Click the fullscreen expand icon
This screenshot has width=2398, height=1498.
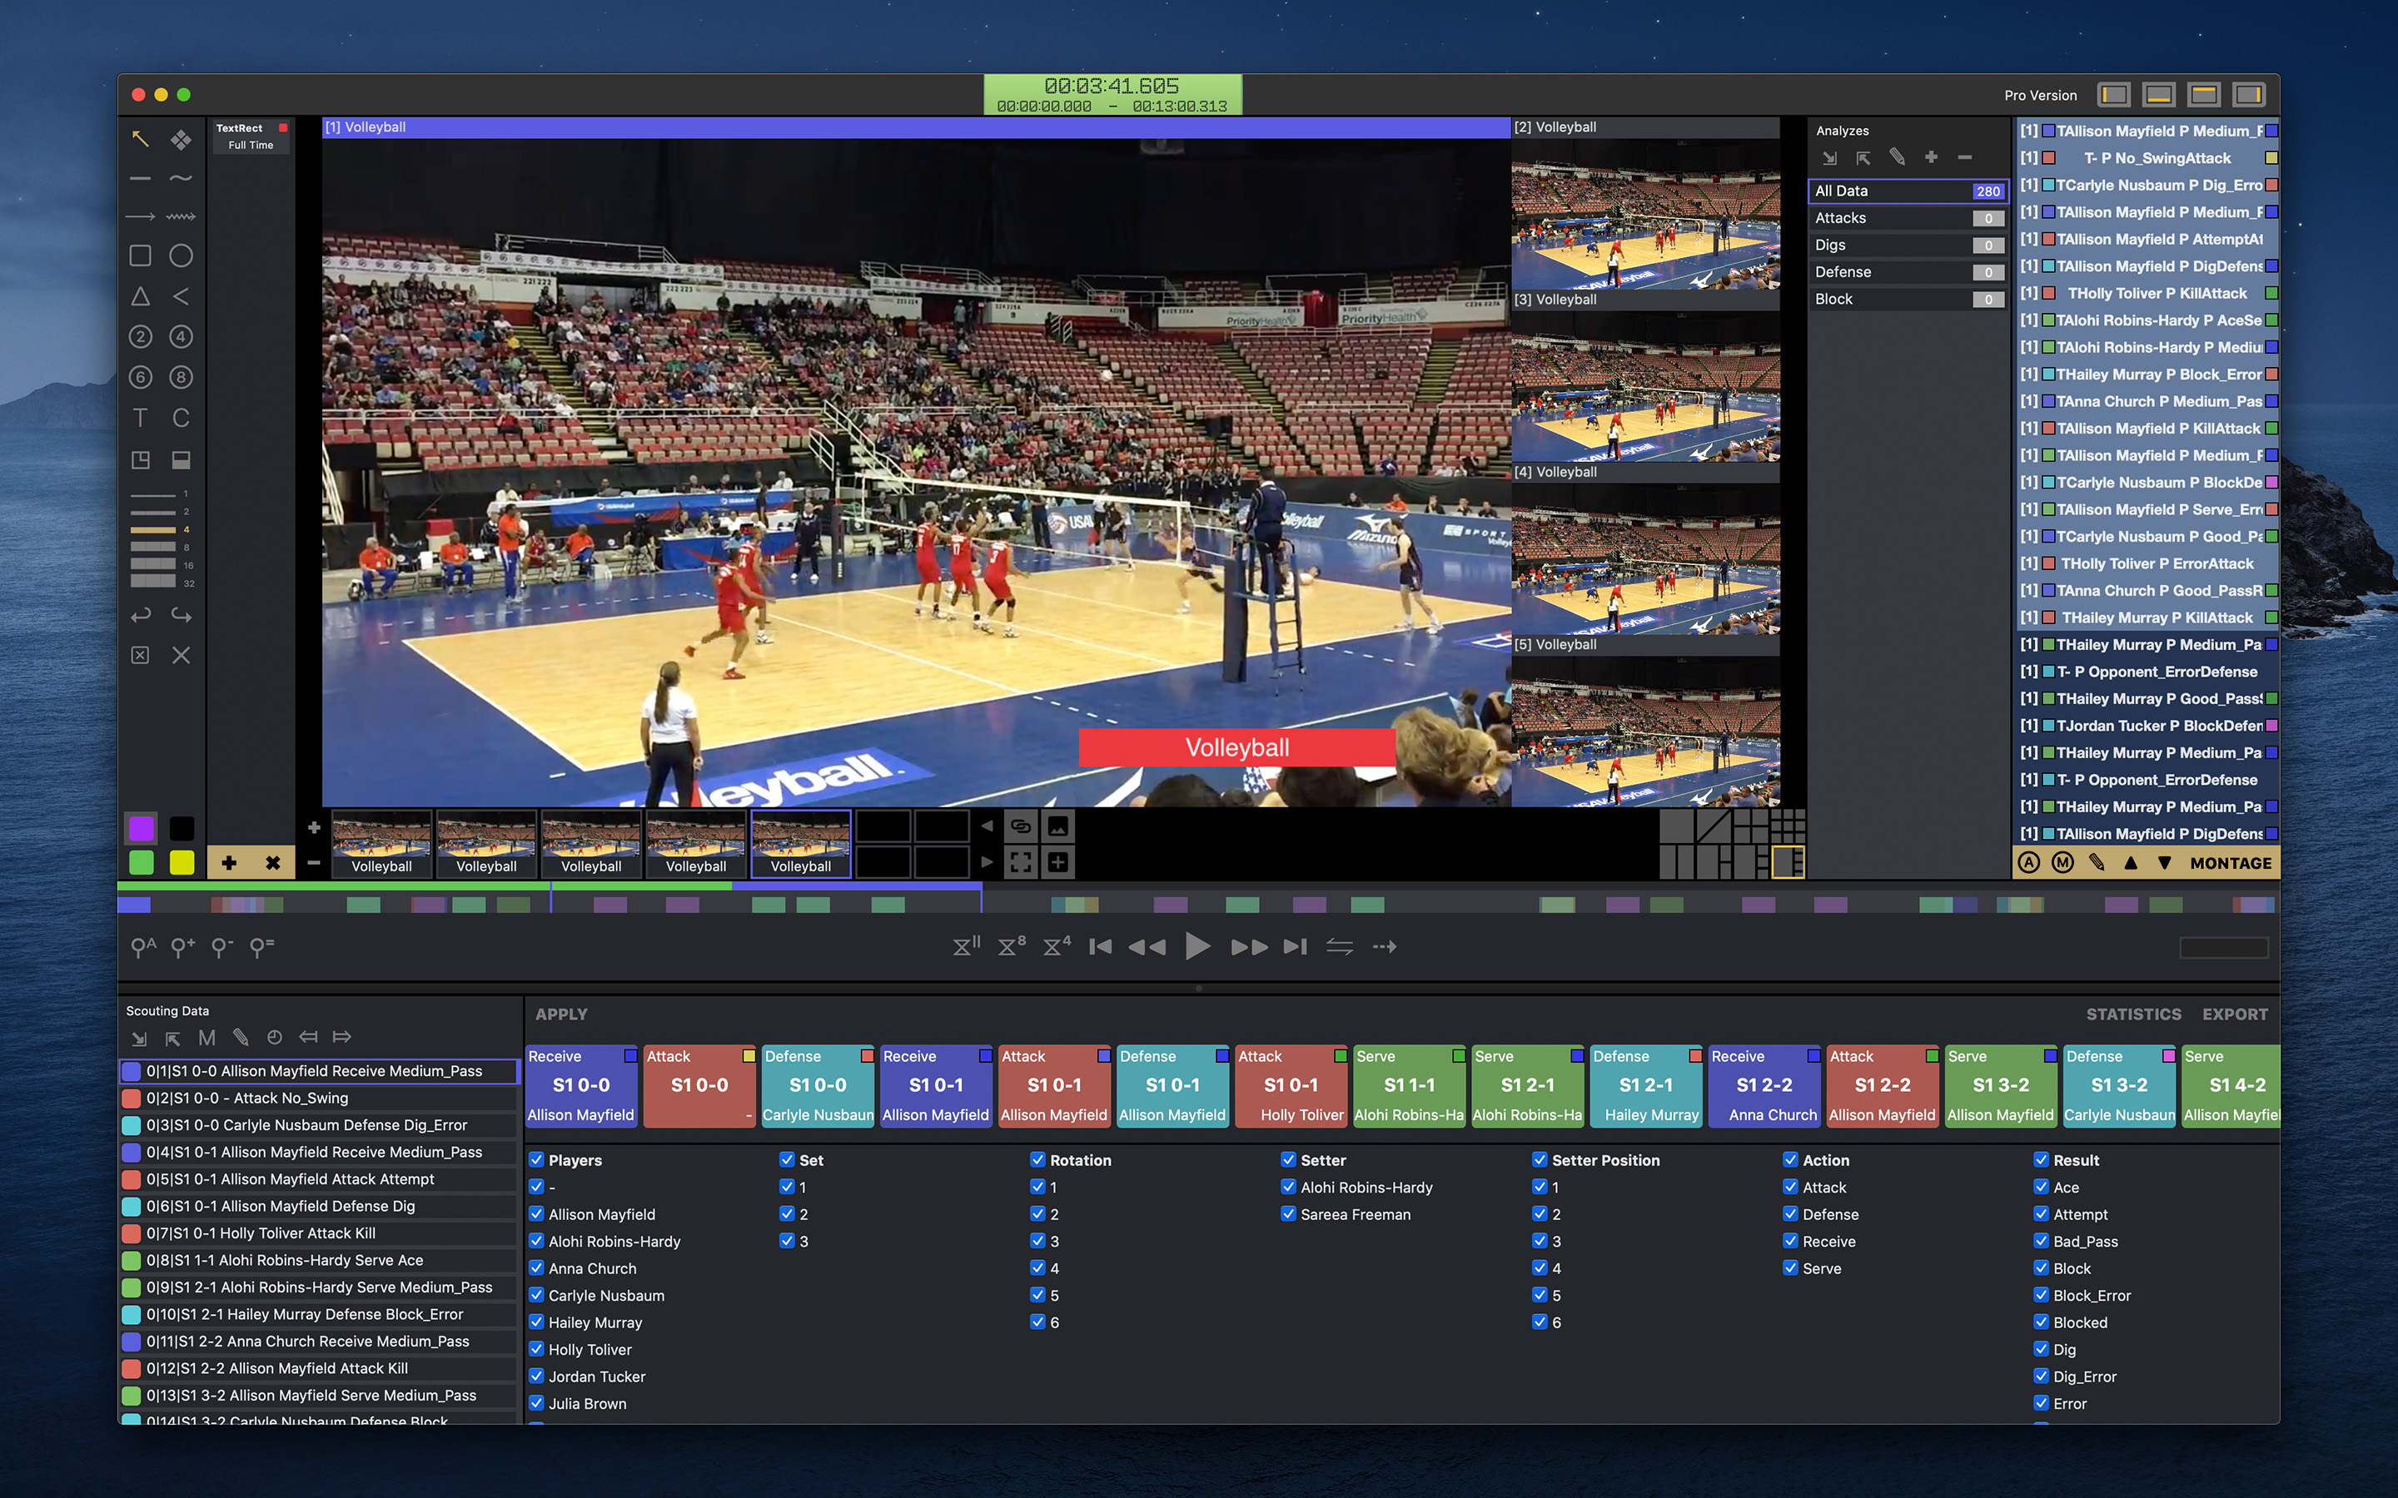[x=1021, y=862]
